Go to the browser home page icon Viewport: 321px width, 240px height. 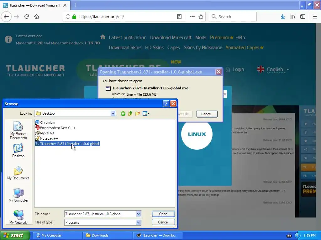click(x=37, y=17)
